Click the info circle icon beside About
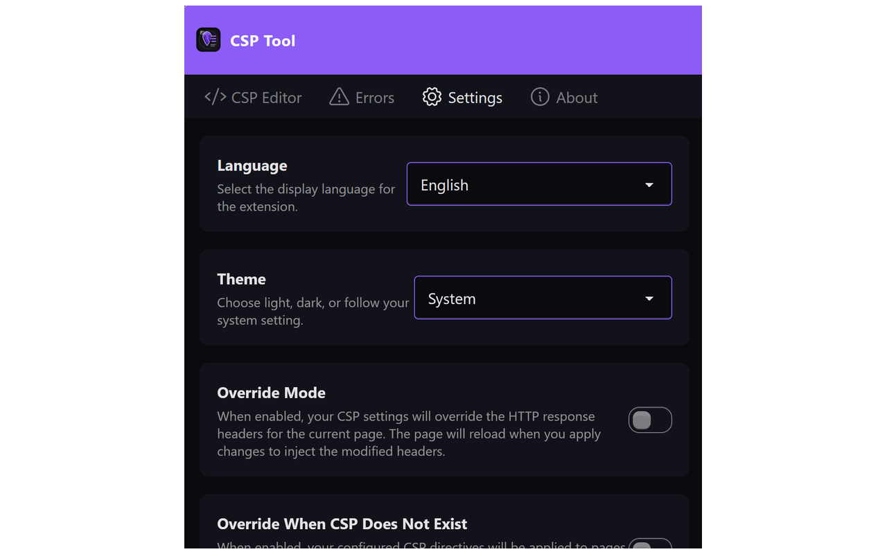This screenshot has width=887, height=554. pyautogui.click(x=539, y=97)
